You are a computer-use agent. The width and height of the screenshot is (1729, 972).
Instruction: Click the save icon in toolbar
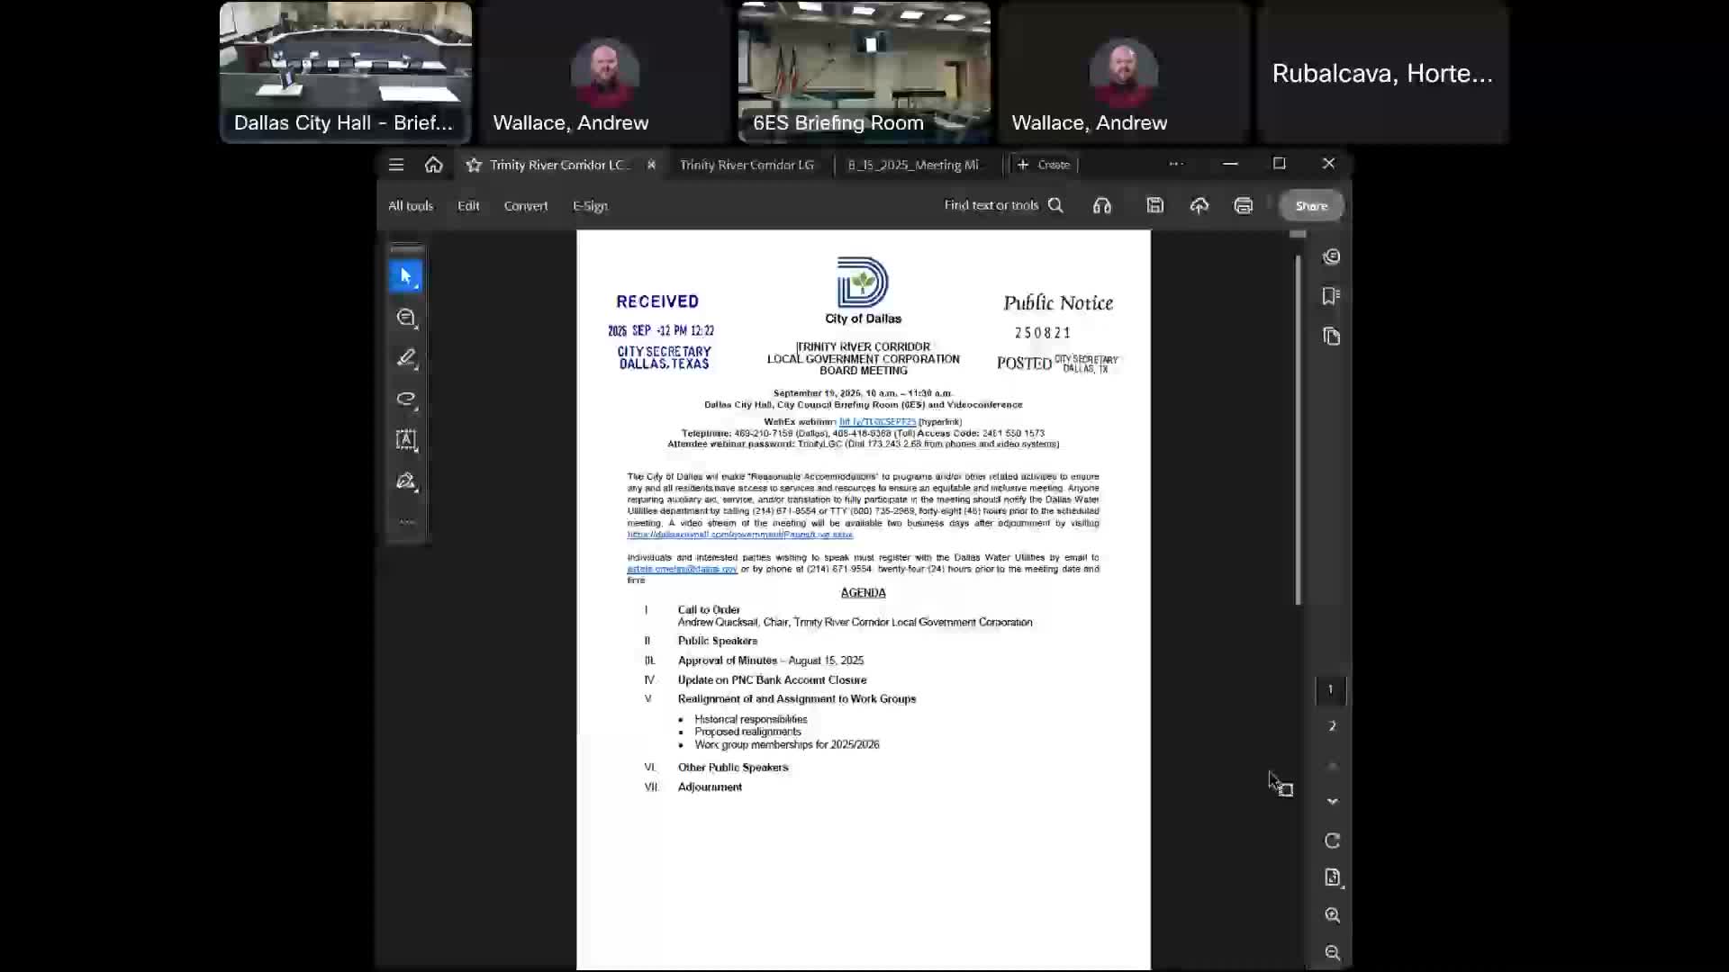[1154, 206]
